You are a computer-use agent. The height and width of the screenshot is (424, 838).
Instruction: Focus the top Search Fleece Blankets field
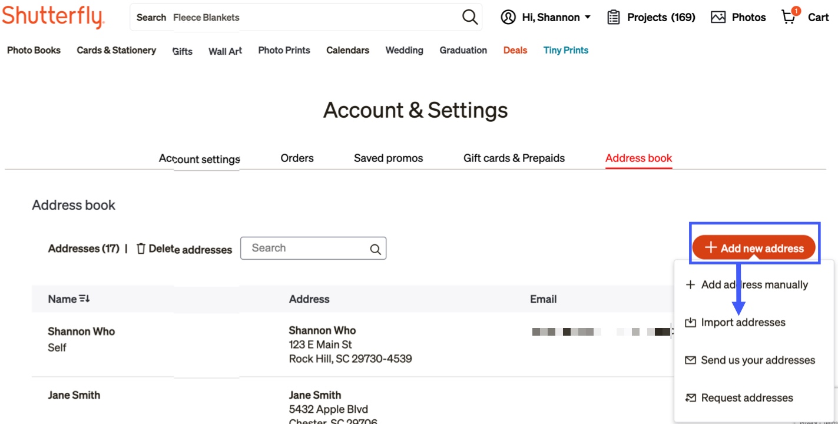[x=306, y=17]
